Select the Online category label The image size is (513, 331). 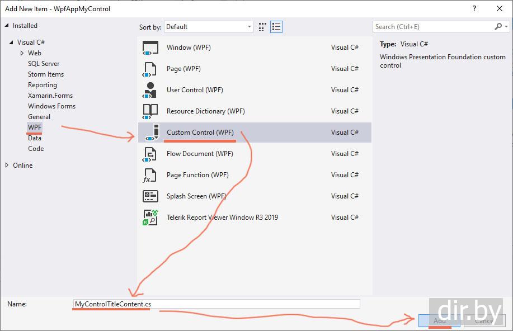click(x=23, y=165)
